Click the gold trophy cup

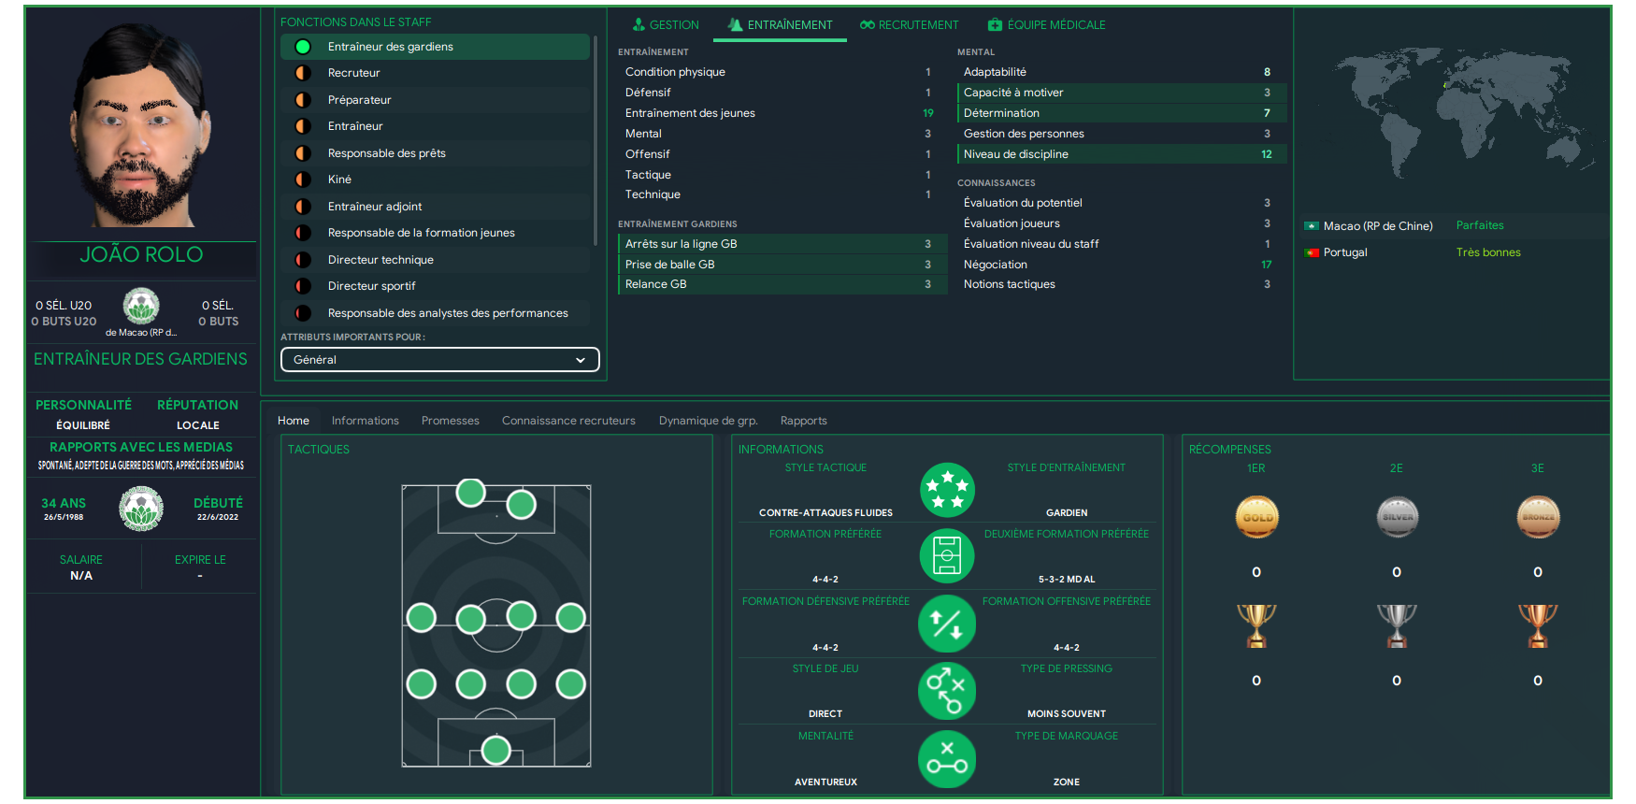(x=1256, y=625)
